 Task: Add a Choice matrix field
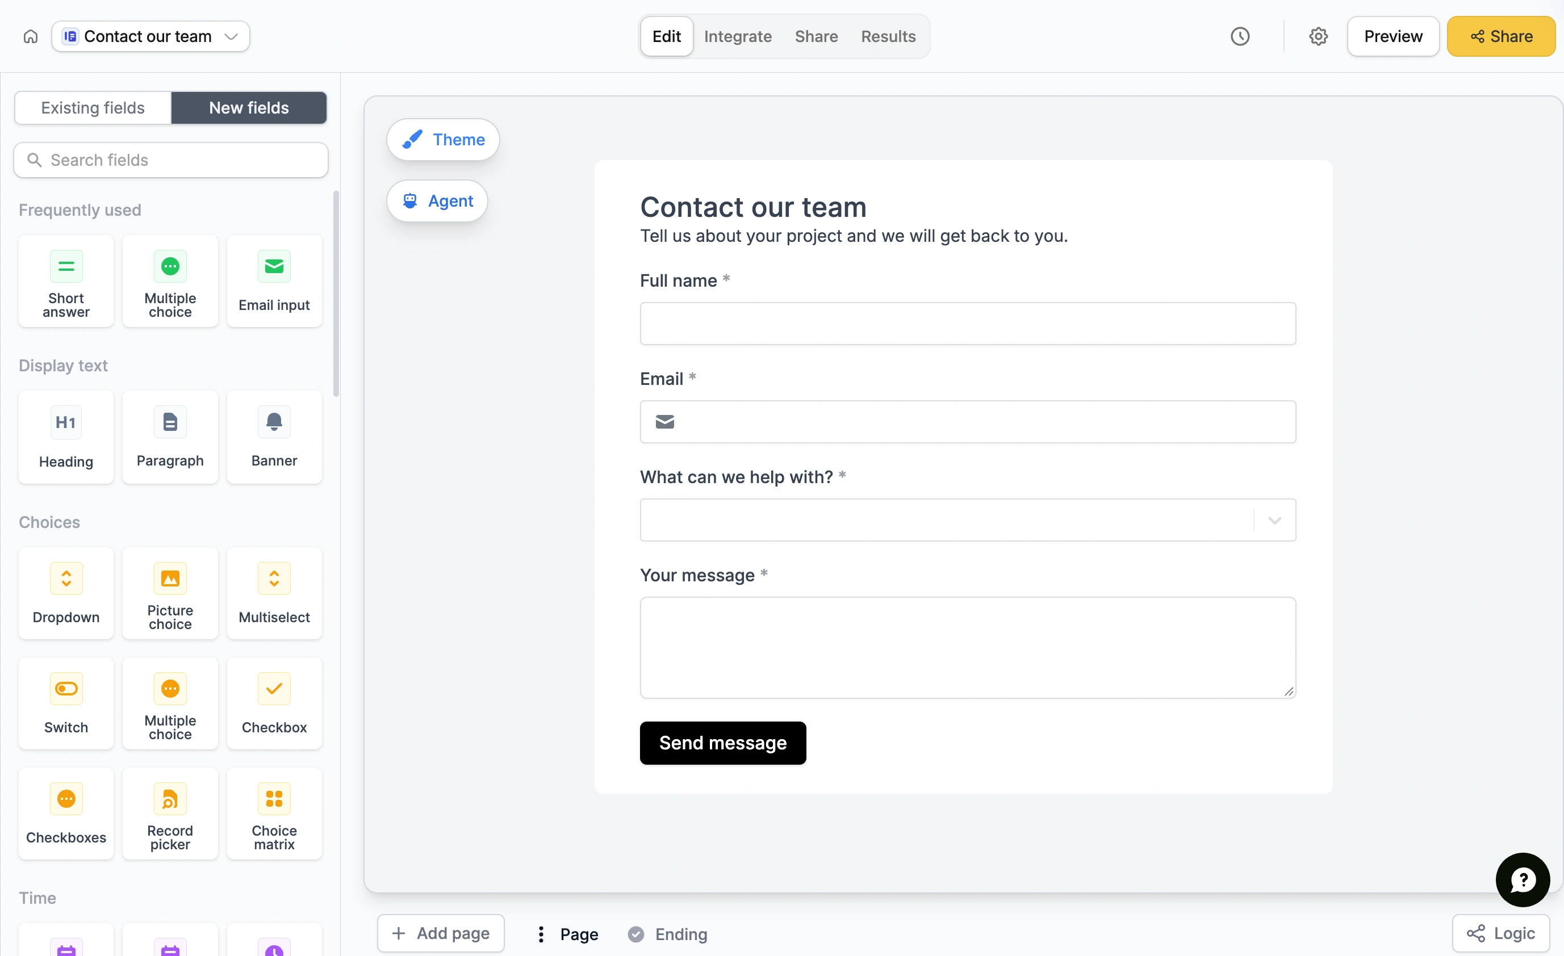point(274,814)
